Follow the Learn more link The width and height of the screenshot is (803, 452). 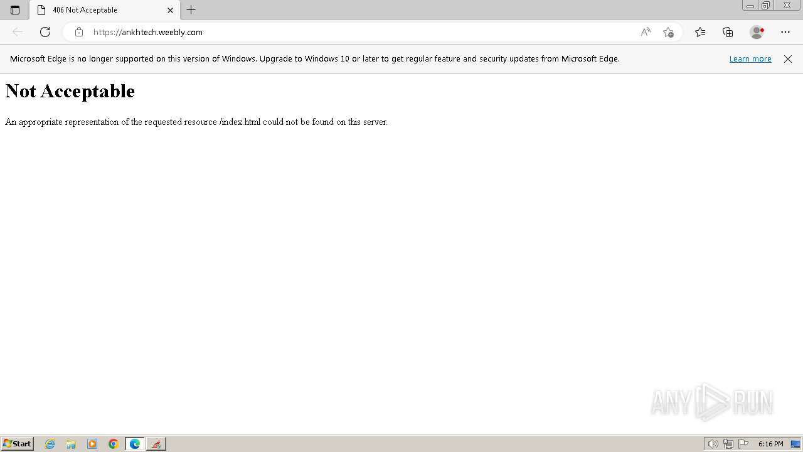coord(750,59)
